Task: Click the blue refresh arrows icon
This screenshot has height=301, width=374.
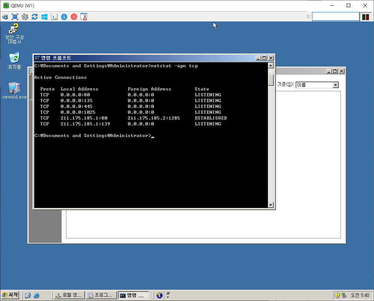Action: [x=35, y=17]
